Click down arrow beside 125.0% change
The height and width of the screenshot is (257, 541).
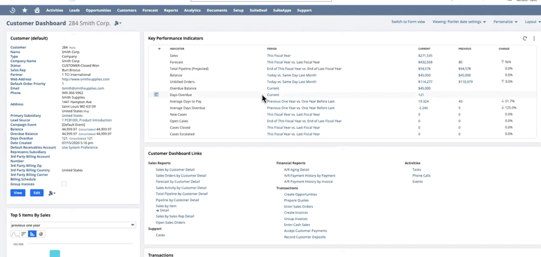coord(502,107)
